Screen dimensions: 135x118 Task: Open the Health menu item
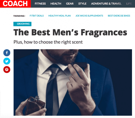click(x=56, y=4)
